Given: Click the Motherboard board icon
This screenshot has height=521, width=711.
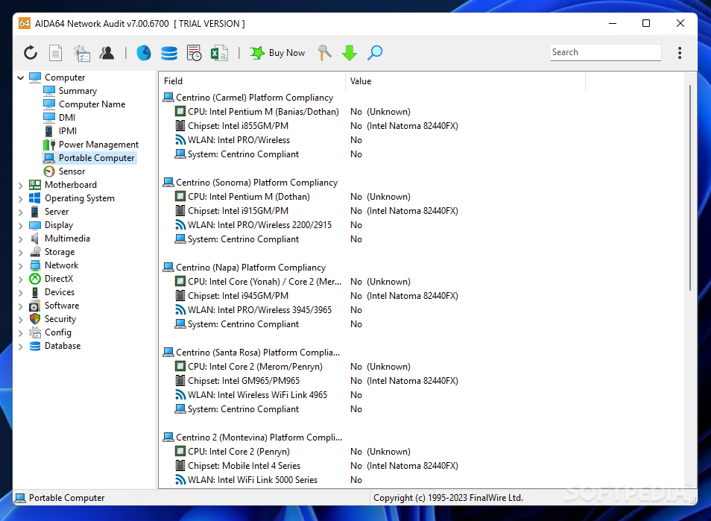Looking at the screenshot, I should pyautogui.click(x=35, y=185).
